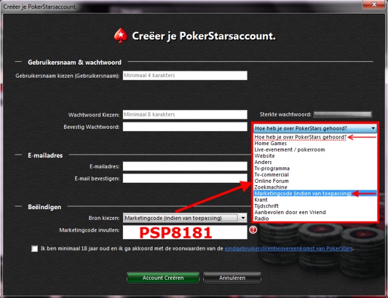Click the 'Wachtwoord Kiezen' input field
Screen dimensions: 388x298
click(x=185, y=115)
